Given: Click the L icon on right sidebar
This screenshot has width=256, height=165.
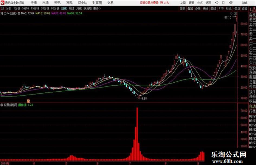Looking at the screenshot, I should [x=251, y=9].
